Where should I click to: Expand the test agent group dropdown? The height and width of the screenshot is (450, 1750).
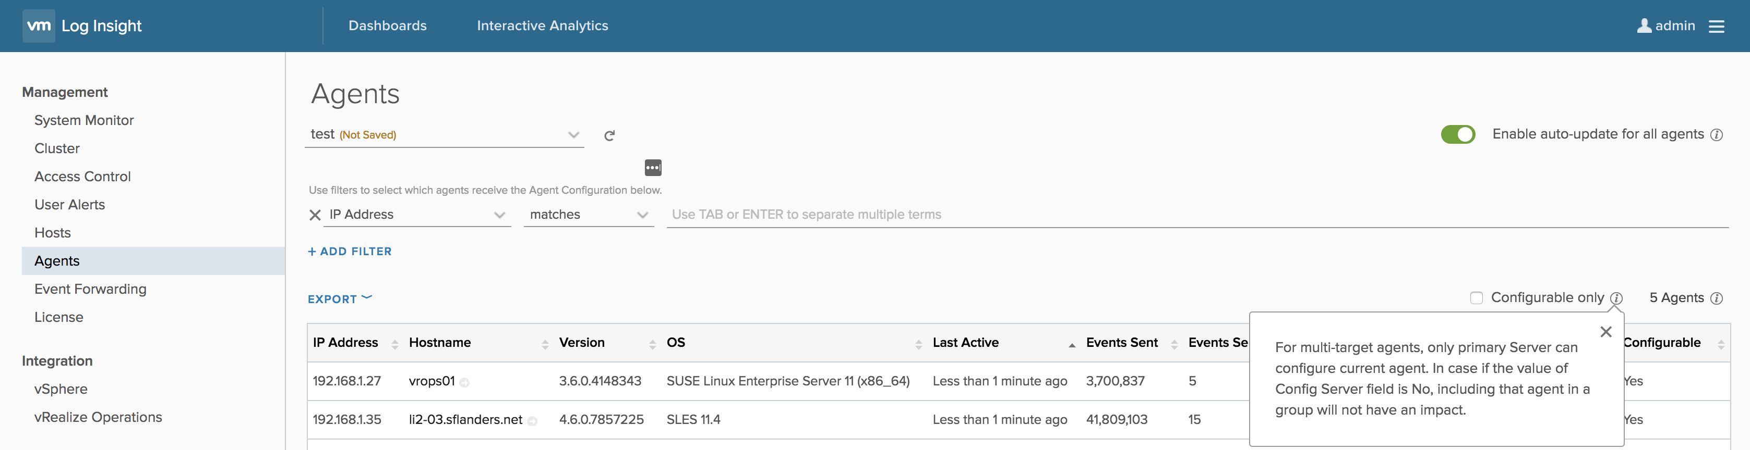click(x=573, y=134)
